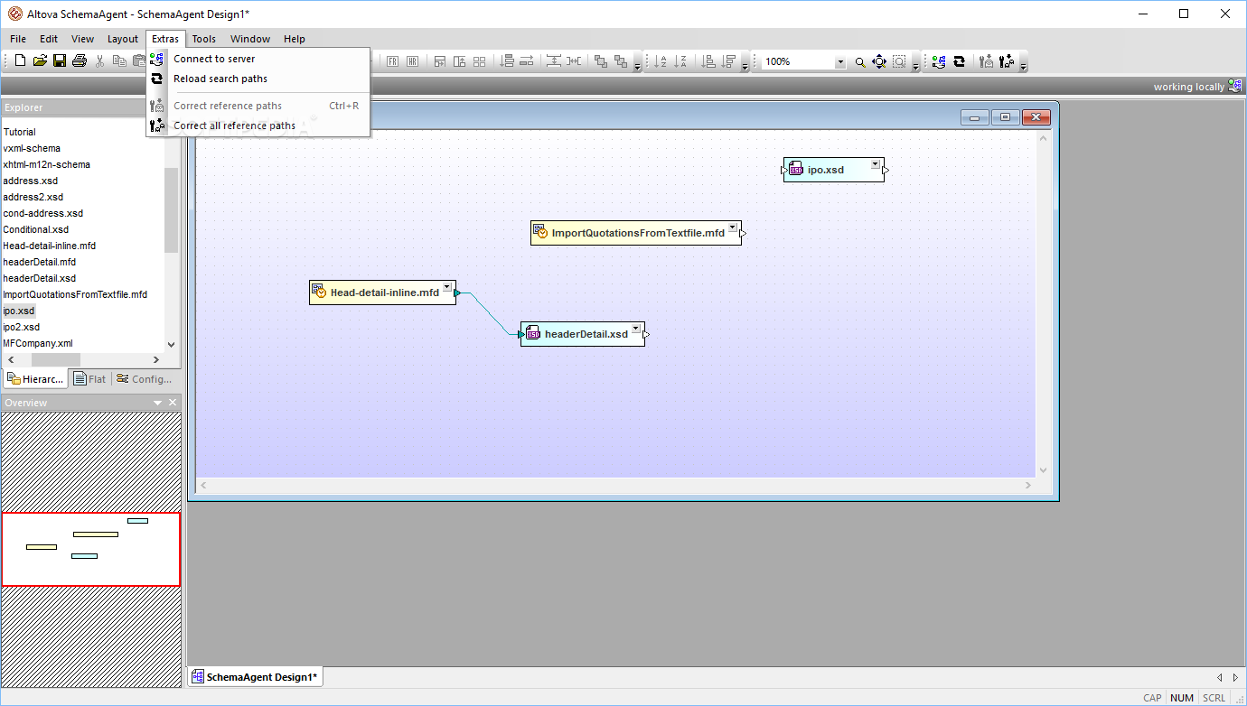Expand the ImportQuotationsFromTextfile.mfd node arrow

pyautogui.click(x=733, y=228)
